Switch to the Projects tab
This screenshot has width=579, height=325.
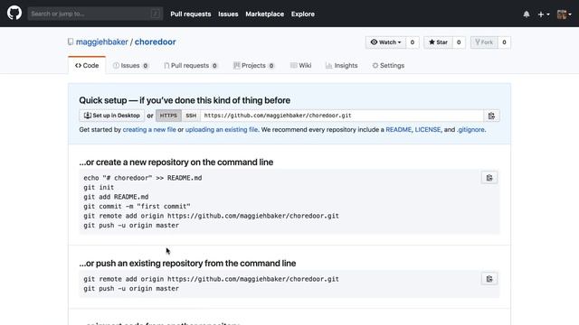click(253, 66)
